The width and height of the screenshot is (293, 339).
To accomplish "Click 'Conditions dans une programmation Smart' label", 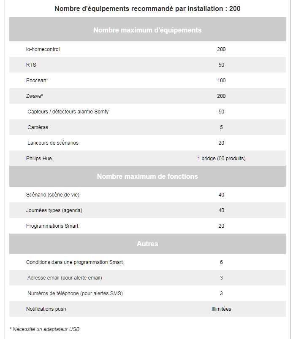I will (74, 262).
